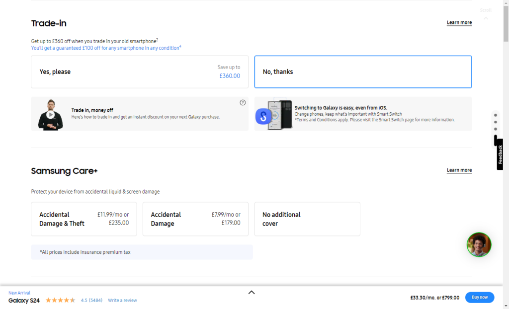509x309 pixels.
Task: Jump to the first section navigation dot
Action: pyautogui.click(x=496, y=115)
